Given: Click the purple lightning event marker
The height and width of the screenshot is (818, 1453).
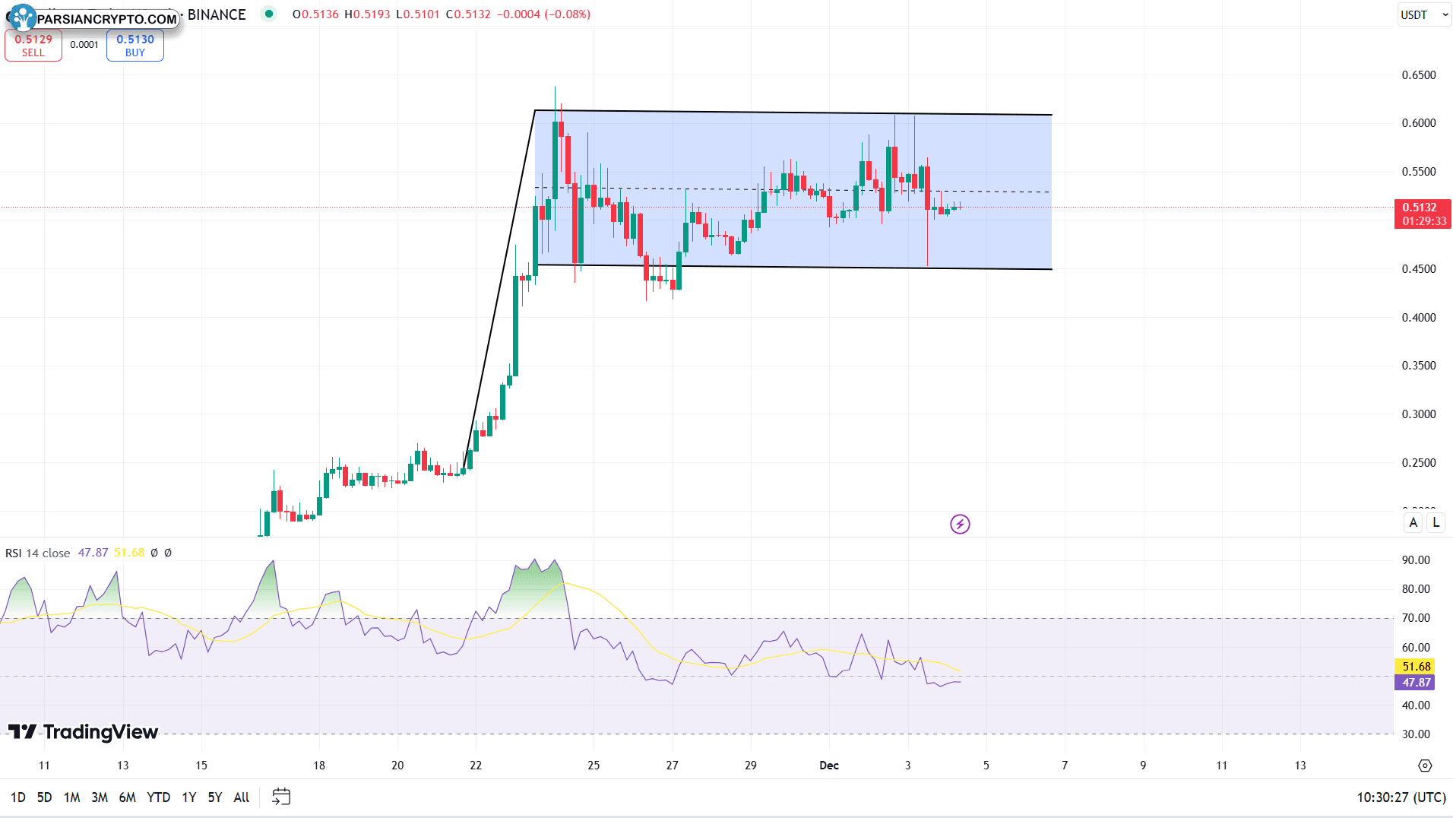Looking at the screenshot, I should pos(960,524).
